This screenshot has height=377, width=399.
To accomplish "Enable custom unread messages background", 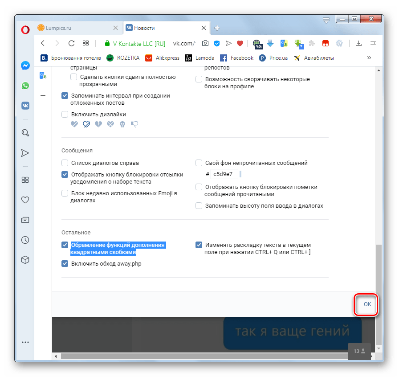I will [x=199, y=163].
